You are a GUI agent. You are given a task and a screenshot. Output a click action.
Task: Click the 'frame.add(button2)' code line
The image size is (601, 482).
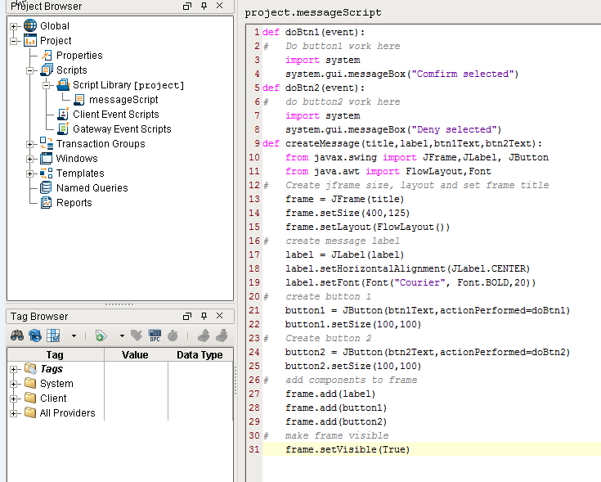[336, 421]
